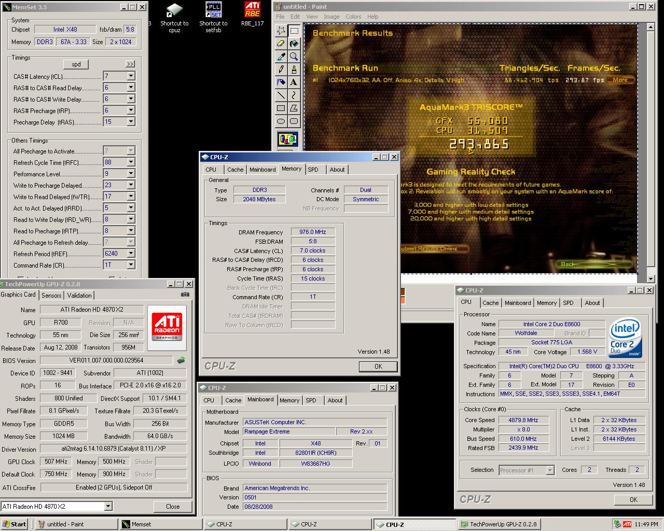Screen dimensions: 664x531
Task: Open the Write to Precharge Delayed dropdown
Action: point(131,185)
